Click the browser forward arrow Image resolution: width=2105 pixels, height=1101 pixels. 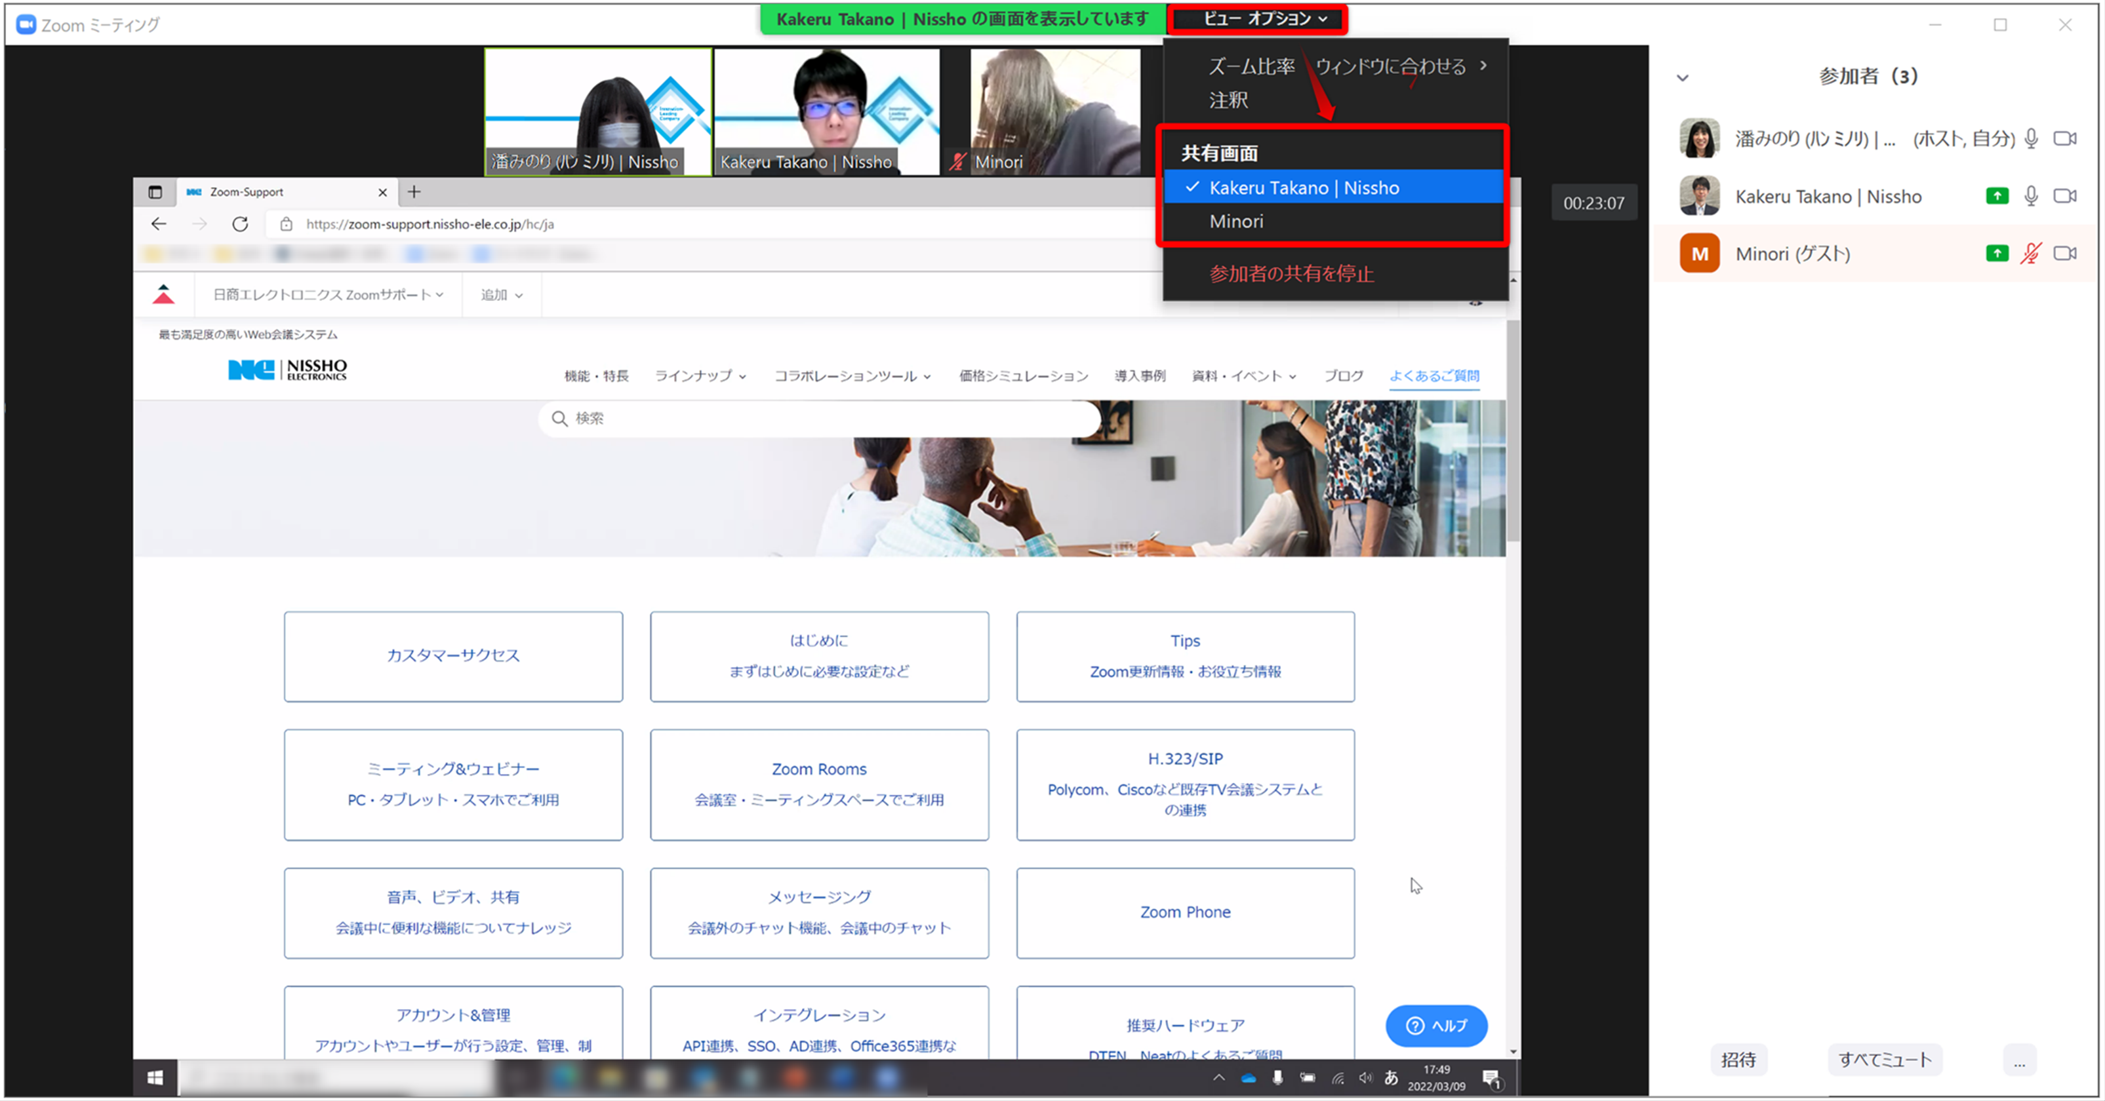(199, 223)
